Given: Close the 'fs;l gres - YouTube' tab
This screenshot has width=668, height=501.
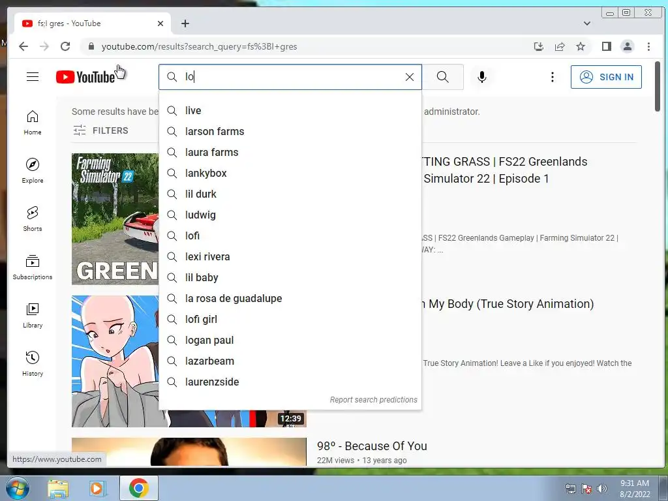Looking at the screenshot, I should click(160, 24).
